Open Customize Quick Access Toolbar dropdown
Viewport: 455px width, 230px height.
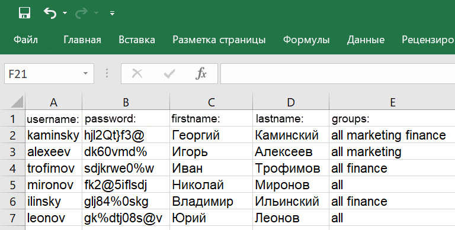click(x=112, y=13)
